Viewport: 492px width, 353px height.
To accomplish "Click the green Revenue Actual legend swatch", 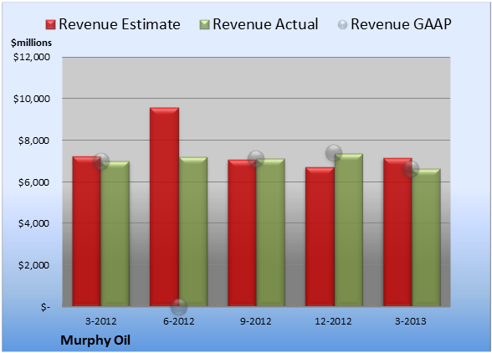I will click(x=204, y=25).
